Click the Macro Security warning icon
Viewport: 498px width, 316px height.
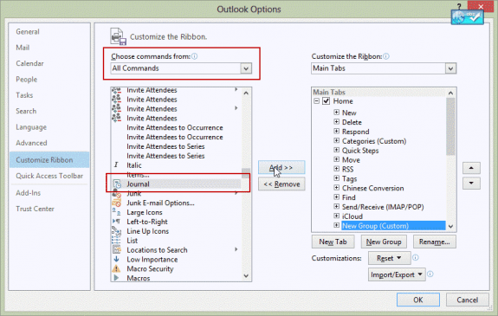point(116,268)
